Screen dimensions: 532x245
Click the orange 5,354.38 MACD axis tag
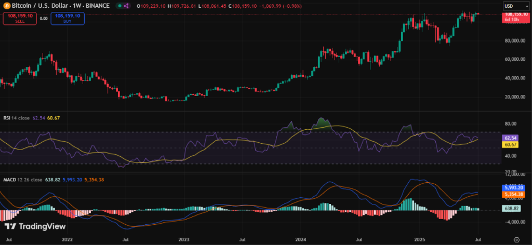click(x=513, y=195)
